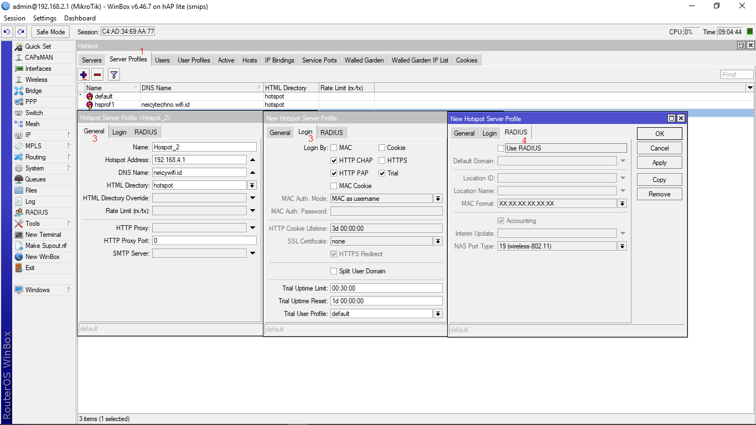
Task: Open RADIUS in sidebar
Action: click(x=44, y=212)
